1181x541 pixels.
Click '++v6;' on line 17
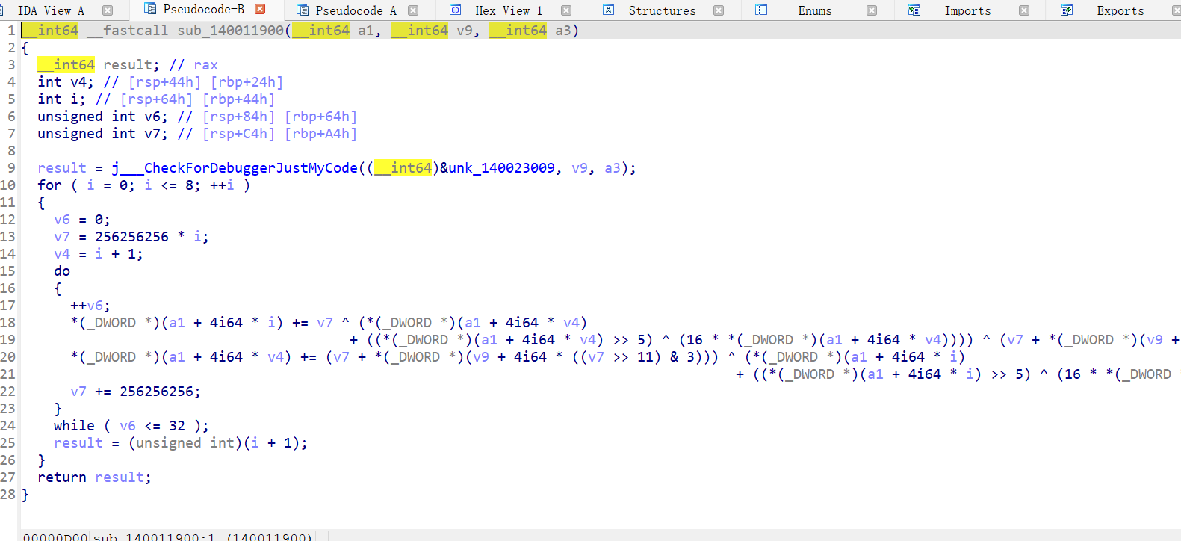tap(90, 305)
